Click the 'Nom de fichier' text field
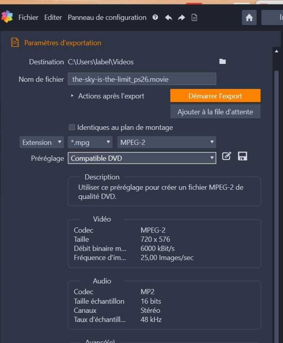 coord(142,79)
